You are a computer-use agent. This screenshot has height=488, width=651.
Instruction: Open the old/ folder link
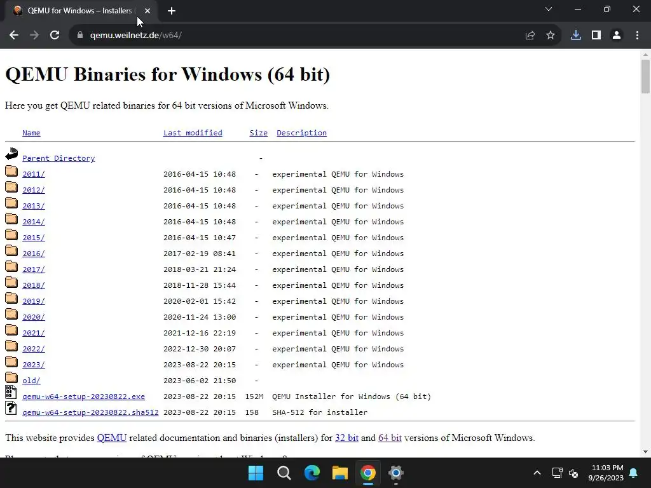click(31, 381)
